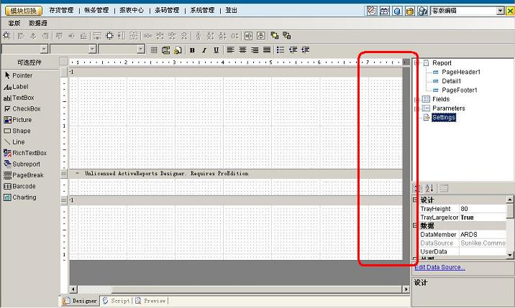The height and width of the screenshot is (308, 515).
Task: Select the Subreport tool
Action: point(26,164)
